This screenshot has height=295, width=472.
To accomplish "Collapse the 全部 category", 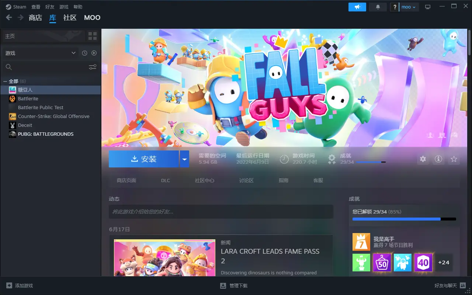I will point(5,81).
